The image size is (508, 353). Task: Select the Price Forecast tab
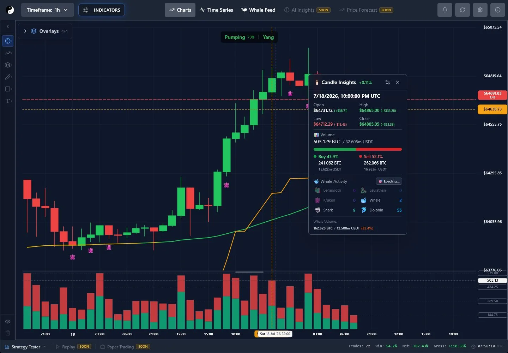pyautogui.click(x=366, y=10)
